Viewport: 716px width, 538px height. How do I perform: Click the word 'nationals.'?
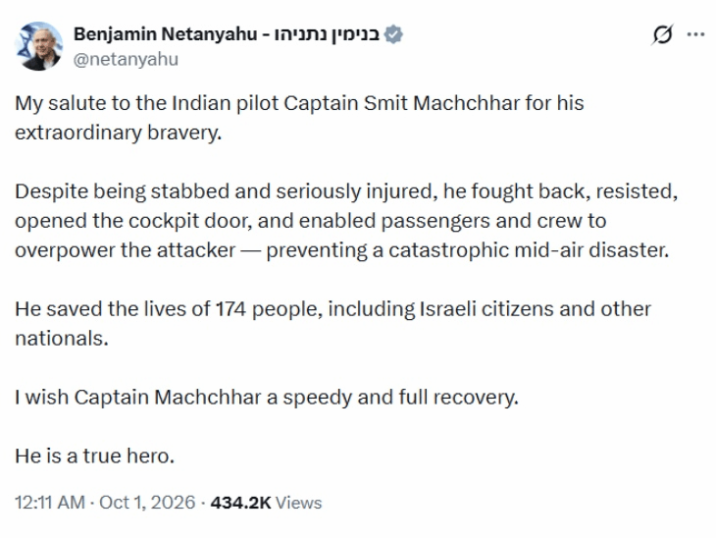pos(62,339)
